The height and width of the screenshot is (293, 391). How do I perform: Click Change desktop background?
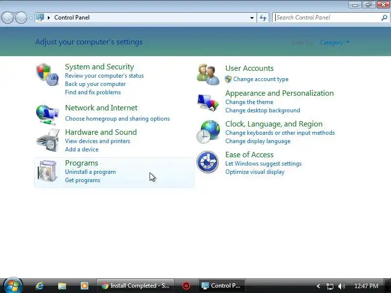(x=262, y=110)
